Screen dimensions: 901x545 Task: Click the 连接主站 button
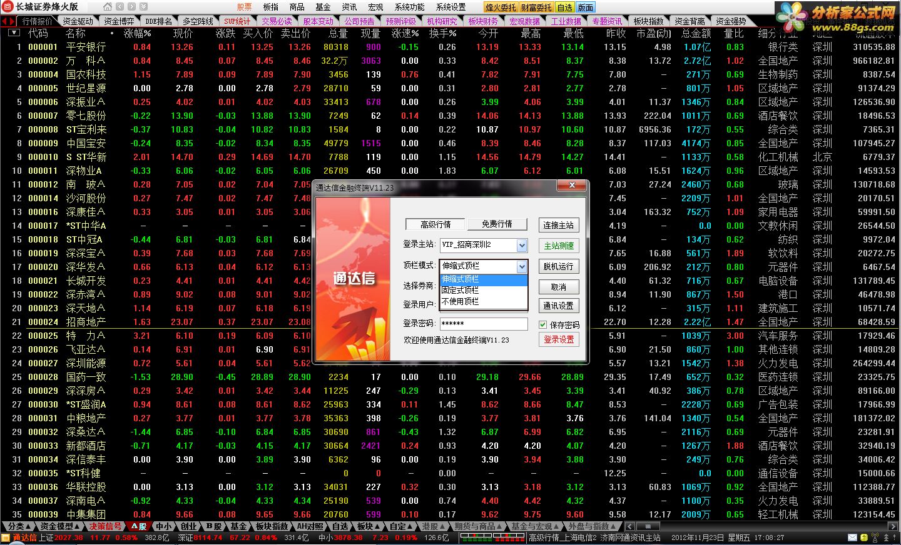click(x=559, y=225)
